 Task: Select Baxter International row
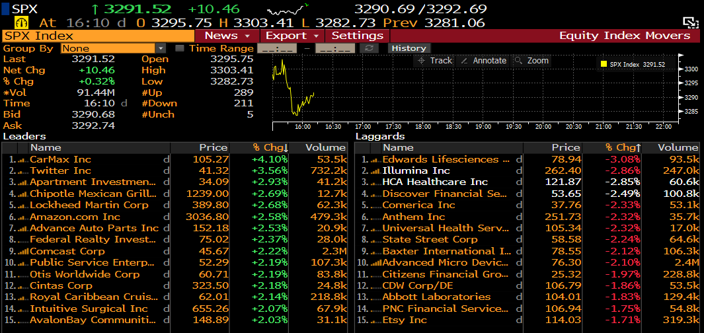click(x=528, y=251)
